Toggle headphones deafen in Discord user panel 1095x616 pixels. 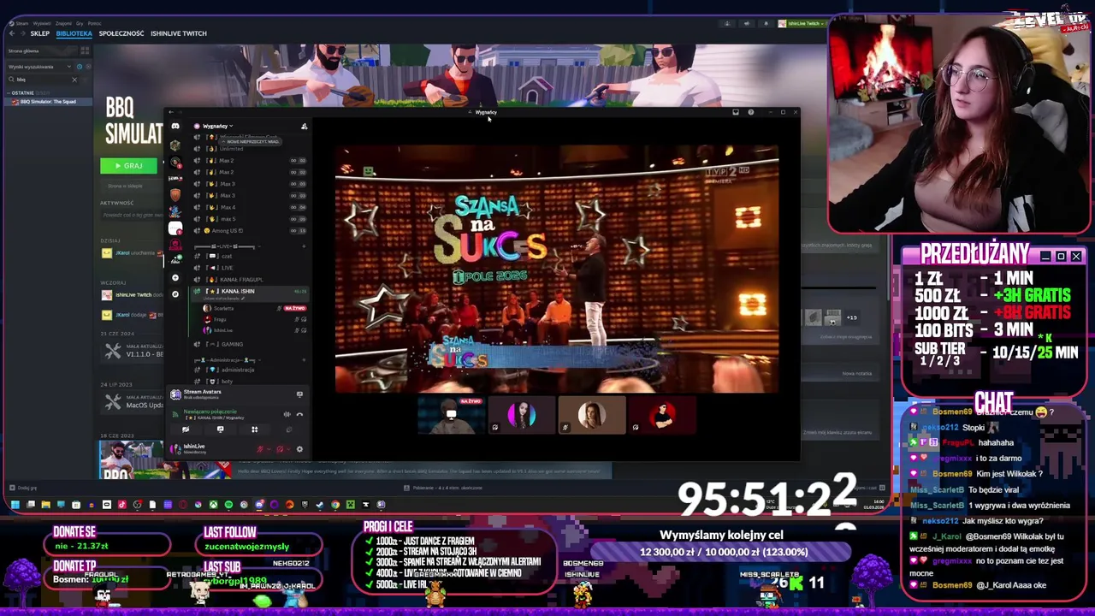point(280,449)
